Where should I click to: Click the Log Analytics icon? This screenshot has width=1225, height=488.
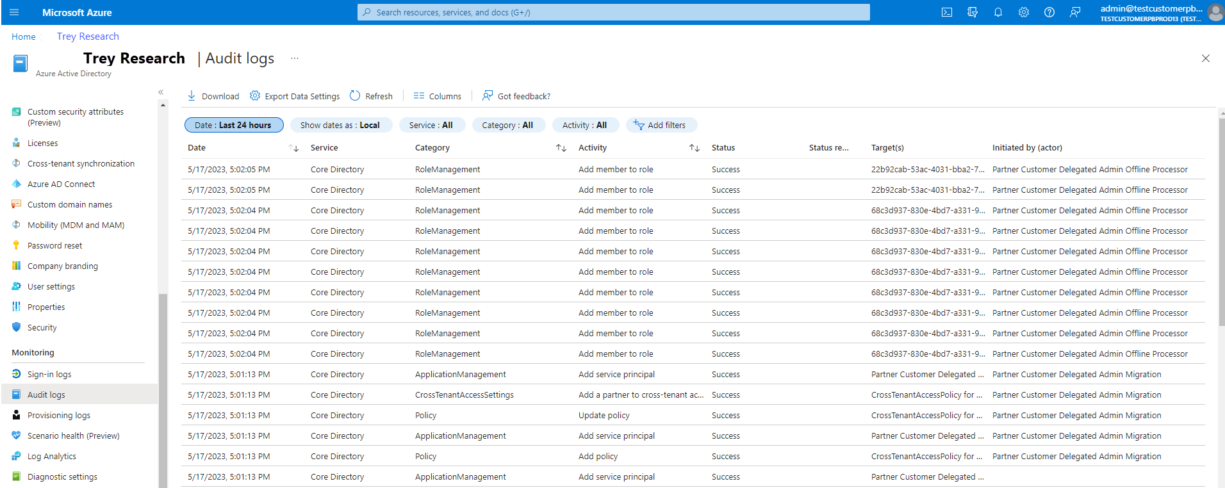tap(17, 456)
